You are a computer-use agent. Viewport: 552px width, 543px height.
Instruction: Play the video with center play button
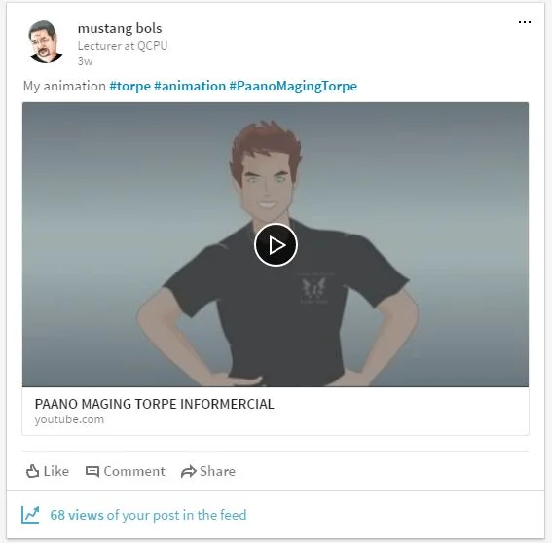click(276, 244)
